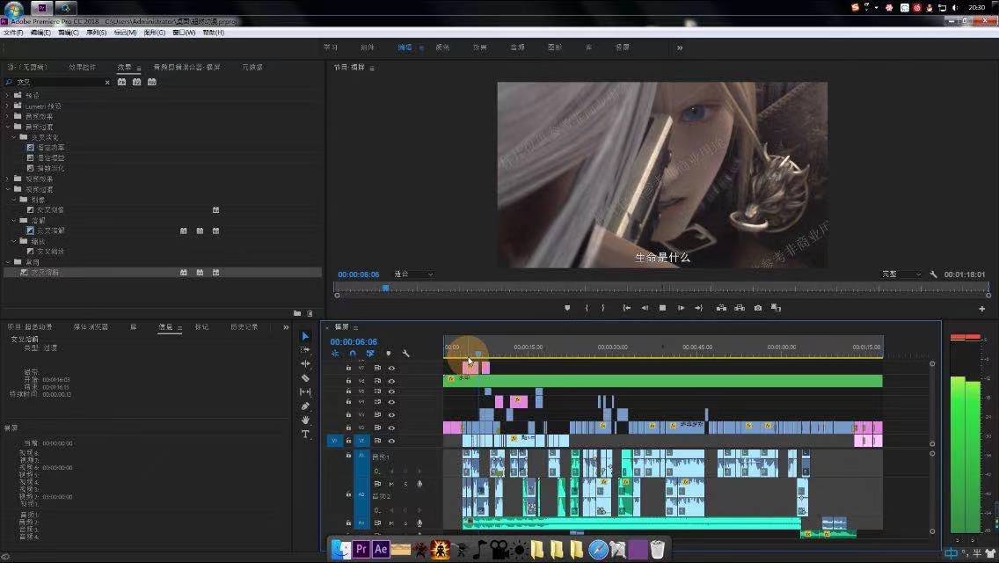Click the Go to In point button
The image size is (999, 563).
[627, 308]
